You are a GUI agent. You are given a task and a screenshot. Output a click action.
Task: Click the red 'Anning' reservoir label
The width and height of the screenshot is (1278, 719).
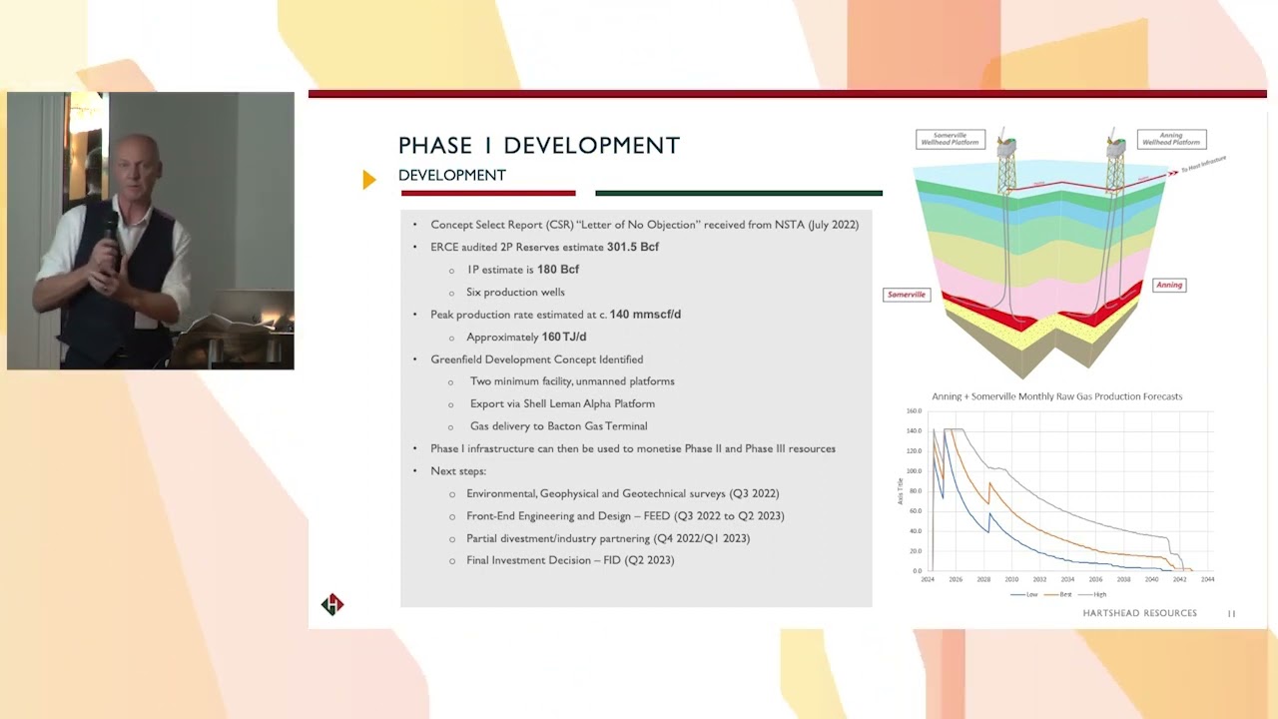pos(1169,285)
